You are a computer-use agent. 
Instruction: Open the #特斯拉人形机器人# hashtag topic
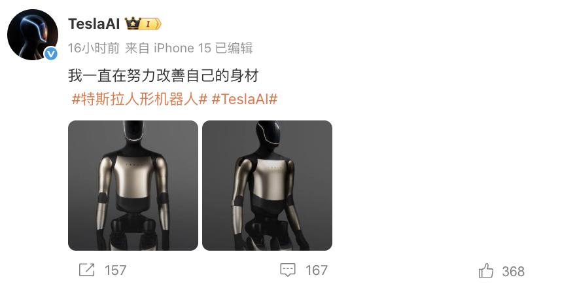point(140,99)
